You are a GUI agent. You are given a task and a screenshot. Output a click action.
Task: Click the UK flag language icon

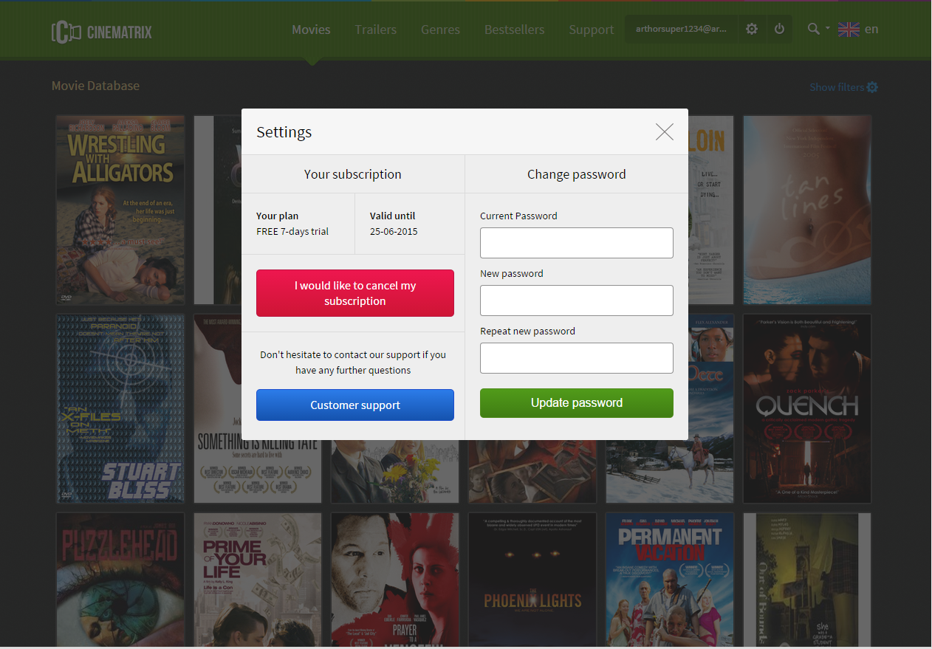point(849,30)
